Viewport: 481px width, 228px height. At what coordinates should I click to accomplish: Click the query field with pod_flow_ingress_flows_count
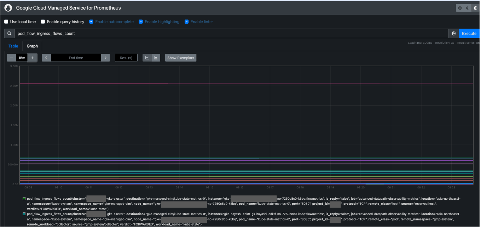pyautogui.click(x=232, y=34)
